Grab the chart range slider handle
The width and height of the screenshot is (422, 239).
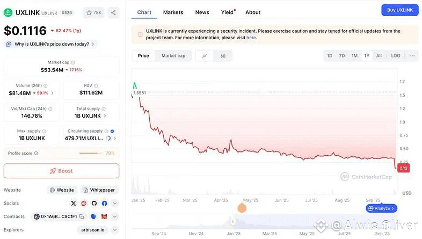pyautogui.click(x=233, y=221)
